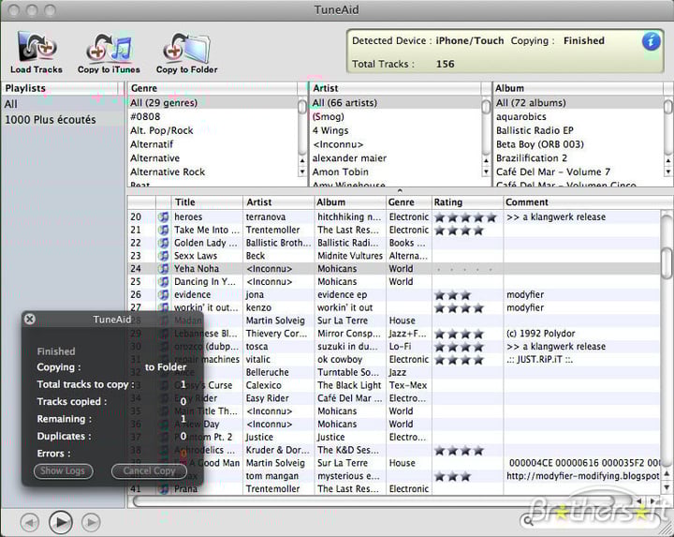674x537 pixels.
Task: Click the music icon beside heroes
Action: click(x=163, y=216)
